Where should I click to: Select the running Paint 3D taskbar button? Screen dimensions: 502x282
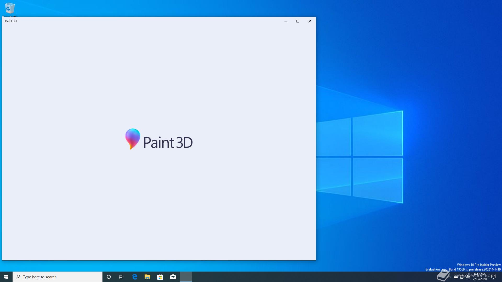click(x=186, y=277)
